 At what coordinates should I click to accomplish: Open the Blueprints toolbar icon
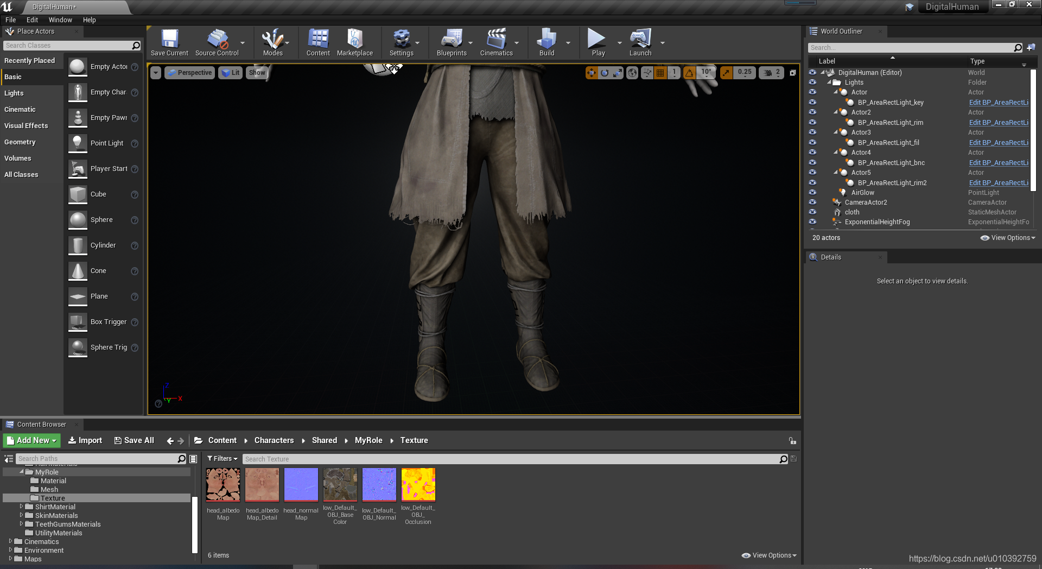point(452,42)
